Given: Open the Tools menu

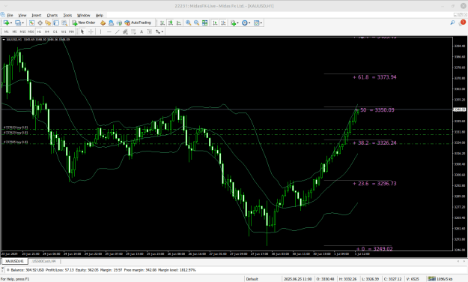Looking at the screenshot, I should [67, 15].
